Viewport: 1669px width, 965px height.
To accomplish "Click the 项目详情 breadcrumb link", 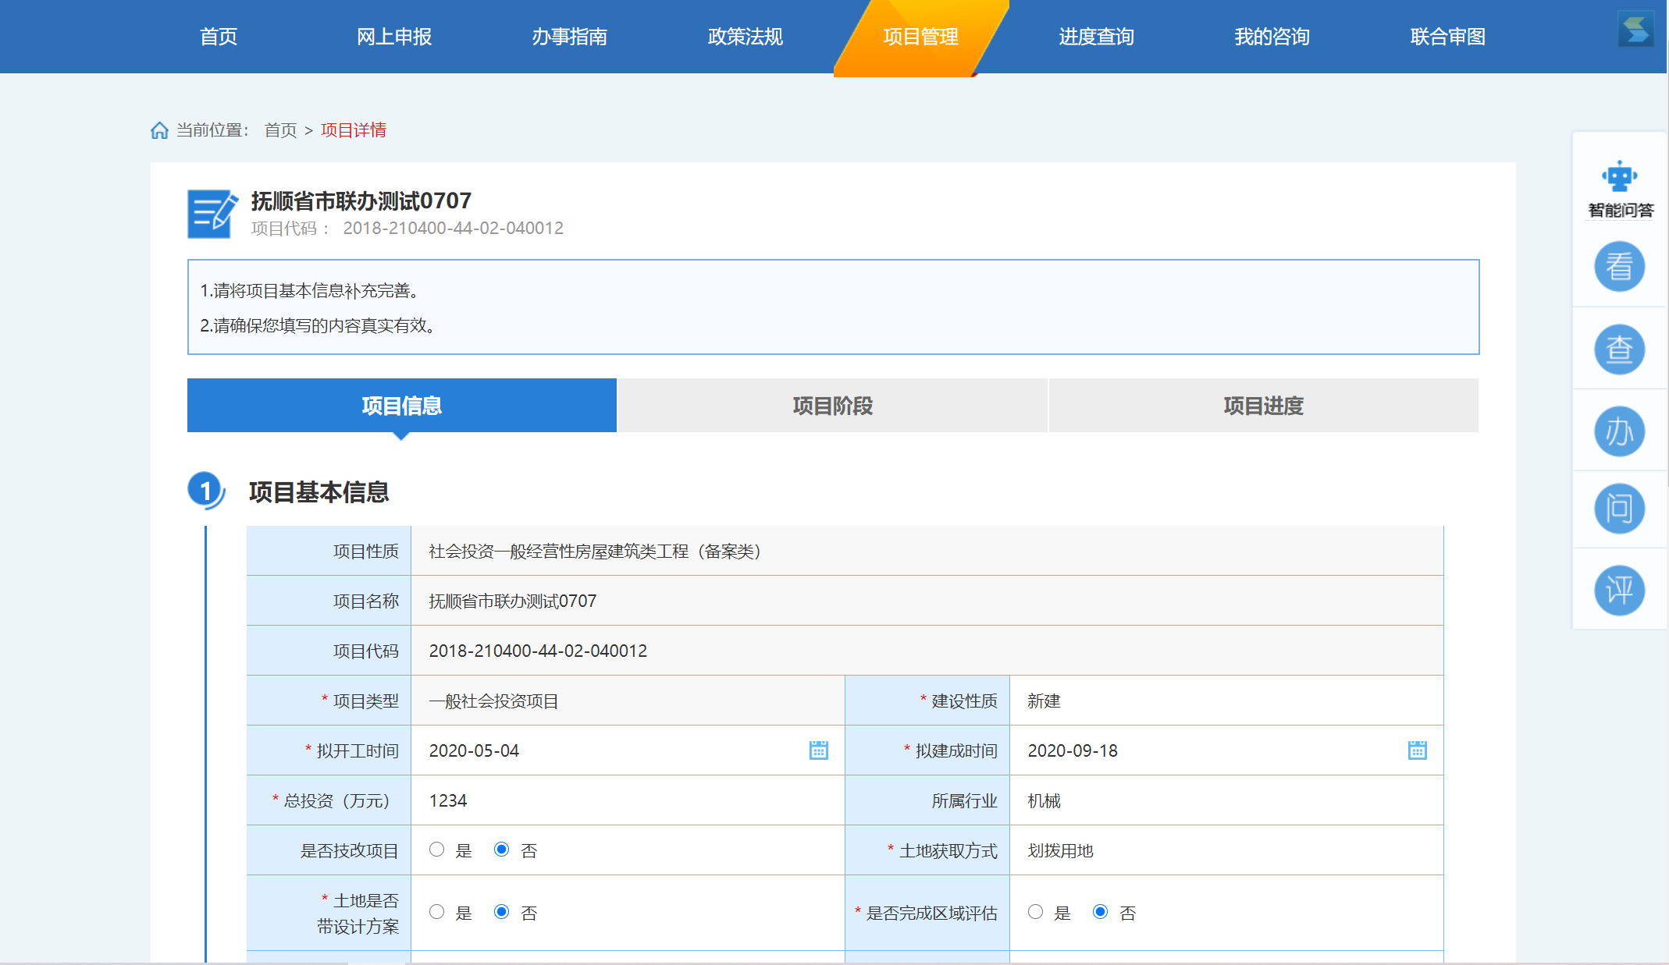I will click(354, 130).
